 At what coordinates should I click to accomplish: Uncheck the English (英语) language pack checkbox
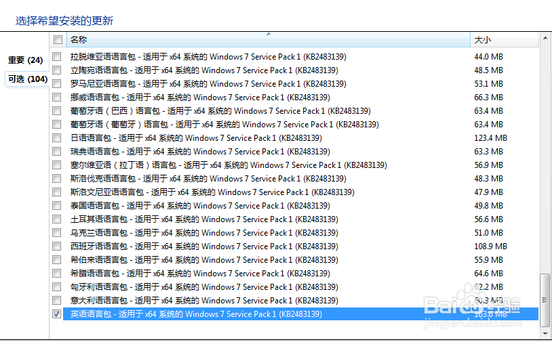point(57,314)
